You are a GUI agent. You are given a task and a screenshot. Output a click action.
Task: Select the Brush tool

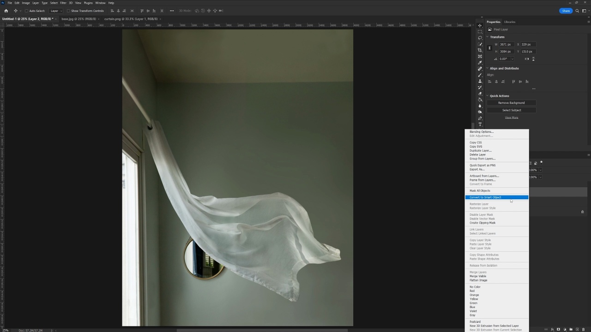pyautogui.click(x=480, y=75)
